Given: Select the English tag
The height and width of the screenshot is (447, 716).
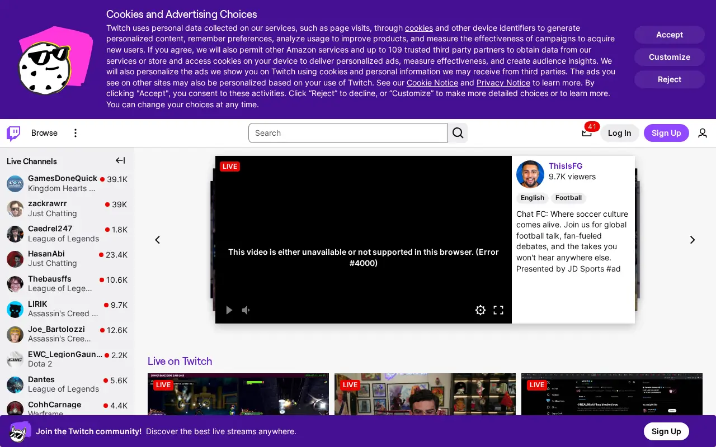Looking at the screenshot, I should [x=533, y=198].
